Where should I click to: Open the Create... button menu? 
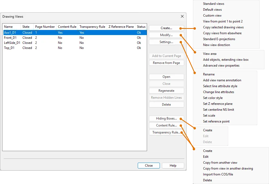(x=167, y=28)
